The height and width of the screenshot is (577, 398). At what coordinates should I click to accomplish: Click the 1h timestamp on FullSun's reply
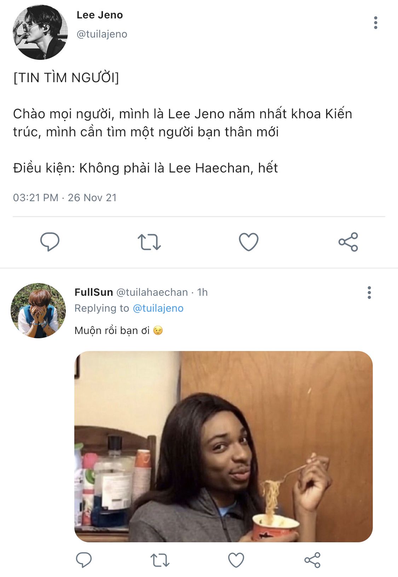coord(202,292)
